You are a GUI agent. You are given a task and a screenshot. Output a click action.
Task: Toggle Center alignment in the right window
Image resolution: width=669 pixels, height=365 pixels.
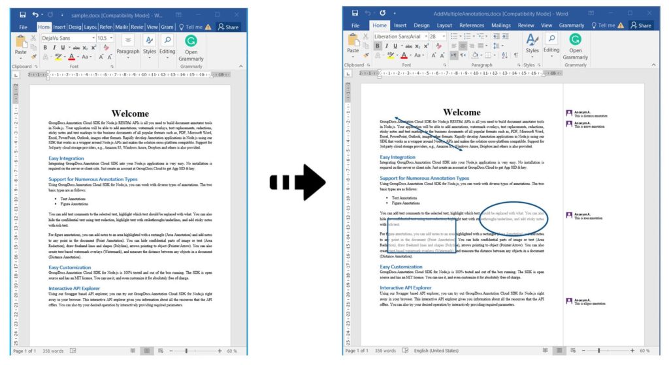pos(463,46)
